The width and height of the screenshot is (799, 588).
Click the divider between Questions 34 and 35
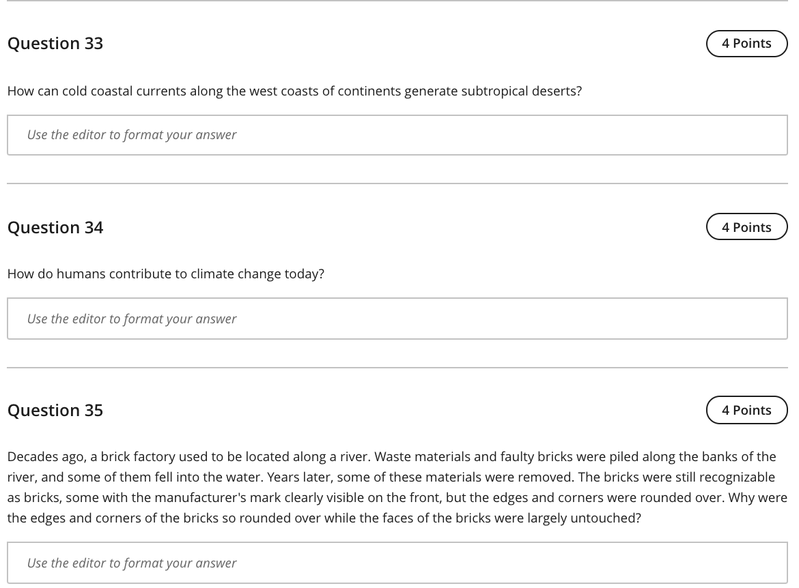[x=397, y=368]
